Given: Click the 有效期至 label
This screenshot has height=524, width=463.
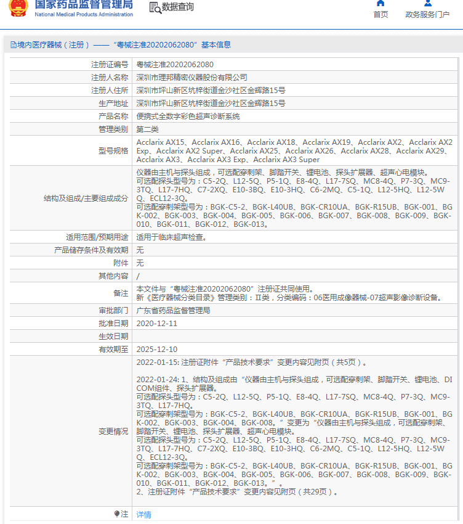Looking at the screenshot, I should point(113,350).
